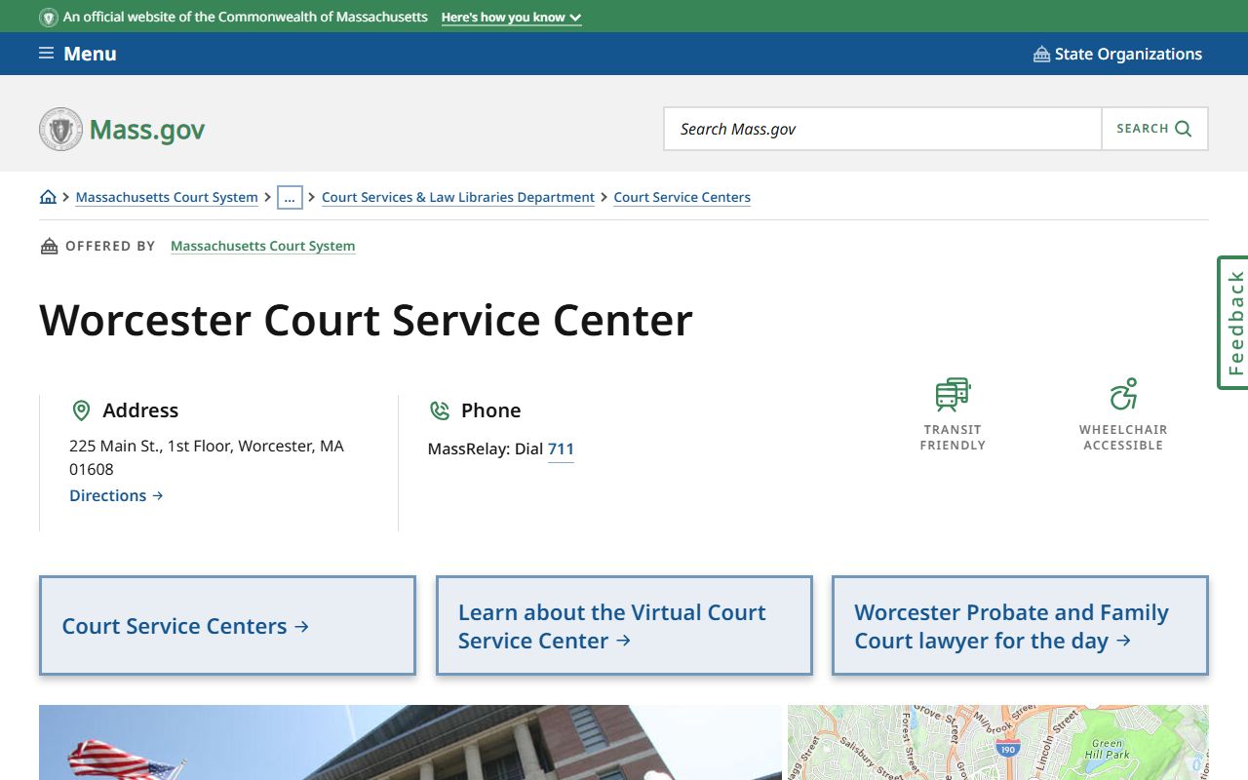The height and width of the screenshot is (780, 1248).
Task: Click the 'Transit Friendly' label
Action: [953, 437]
